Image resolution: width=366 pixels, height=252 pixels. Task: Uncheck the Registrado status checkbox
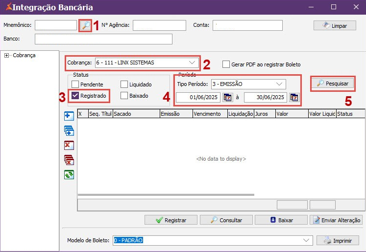coord(75,95)
